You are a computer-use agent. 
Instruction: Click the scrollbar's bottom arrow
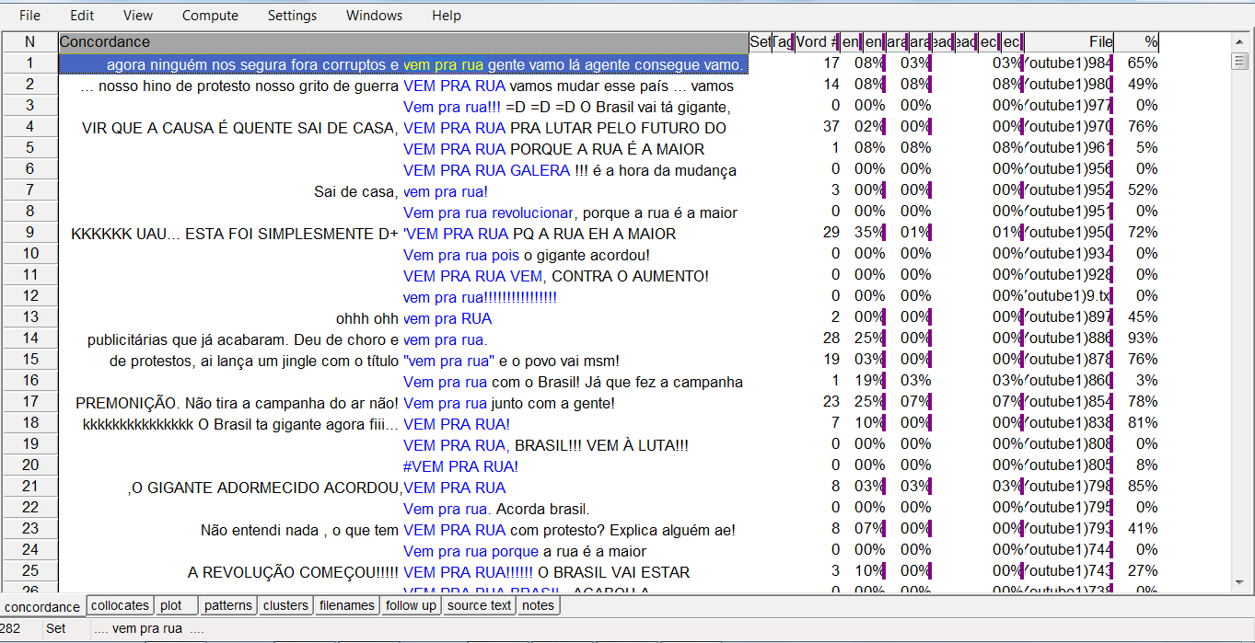coord(1240,583)
